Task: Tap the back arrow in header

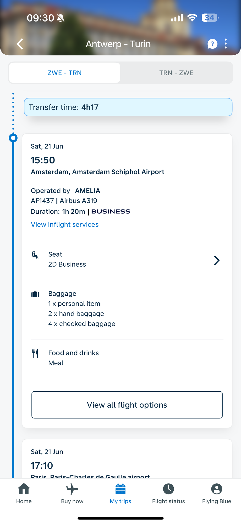Action: (x=20, y=44)
